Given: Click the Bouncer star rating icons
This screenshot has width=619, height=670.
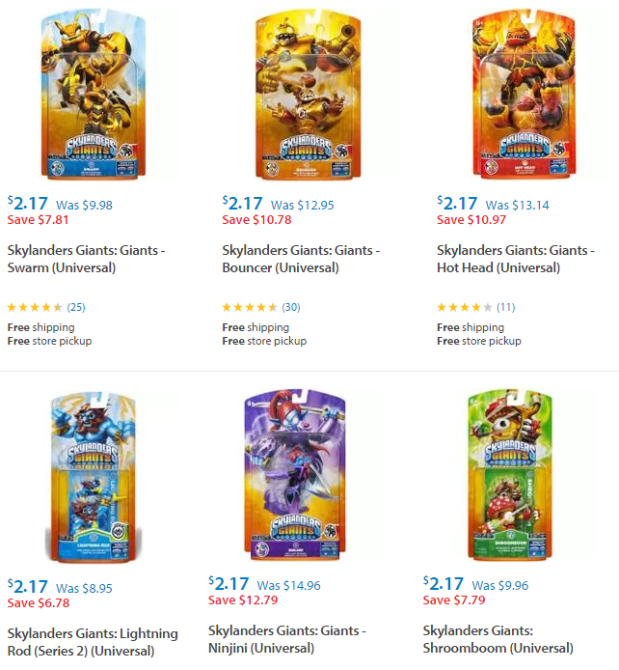Looking at the screenshot, I should click(250, 308).
